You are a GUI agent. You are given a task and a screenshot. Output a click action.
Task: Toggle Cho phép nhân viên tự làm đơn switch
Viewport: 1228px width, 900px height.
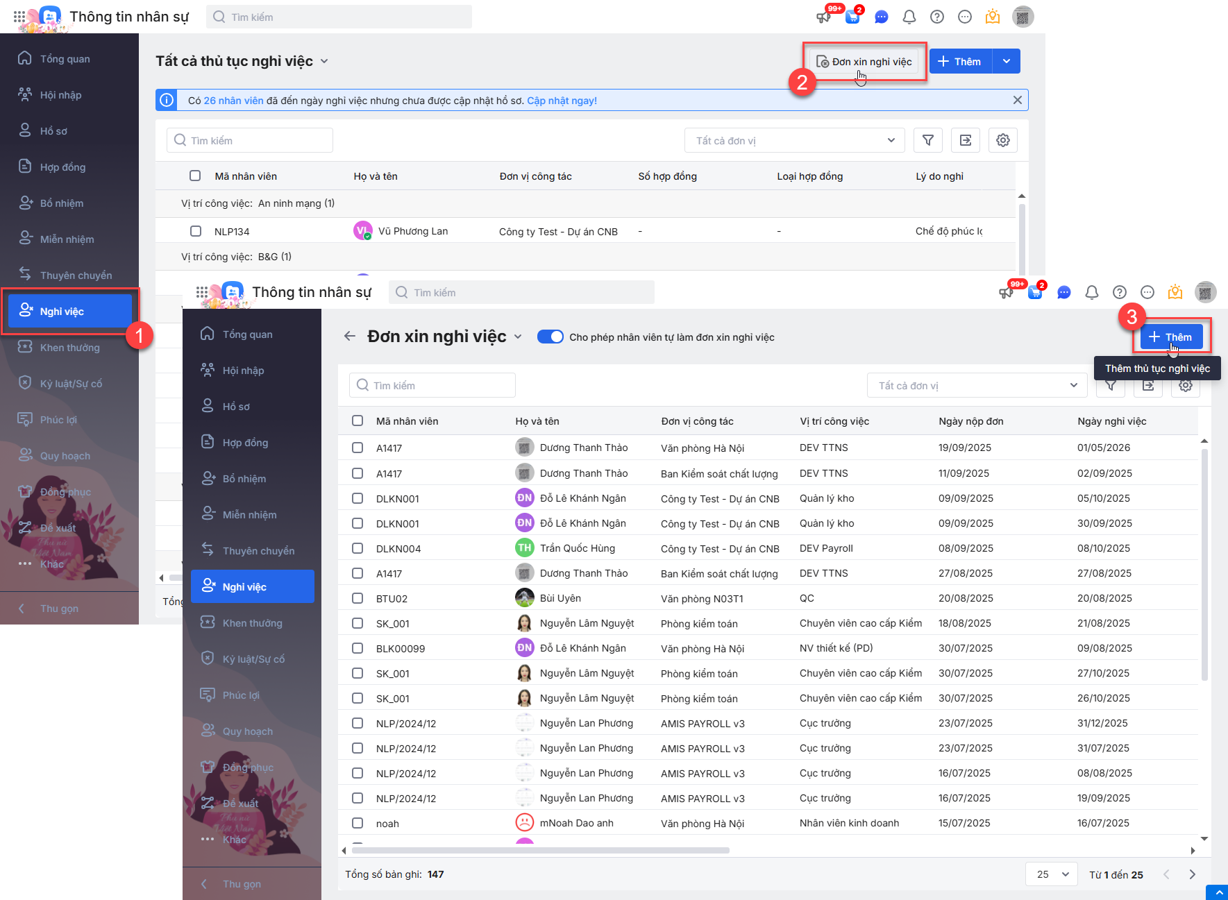tap(550, 337)
